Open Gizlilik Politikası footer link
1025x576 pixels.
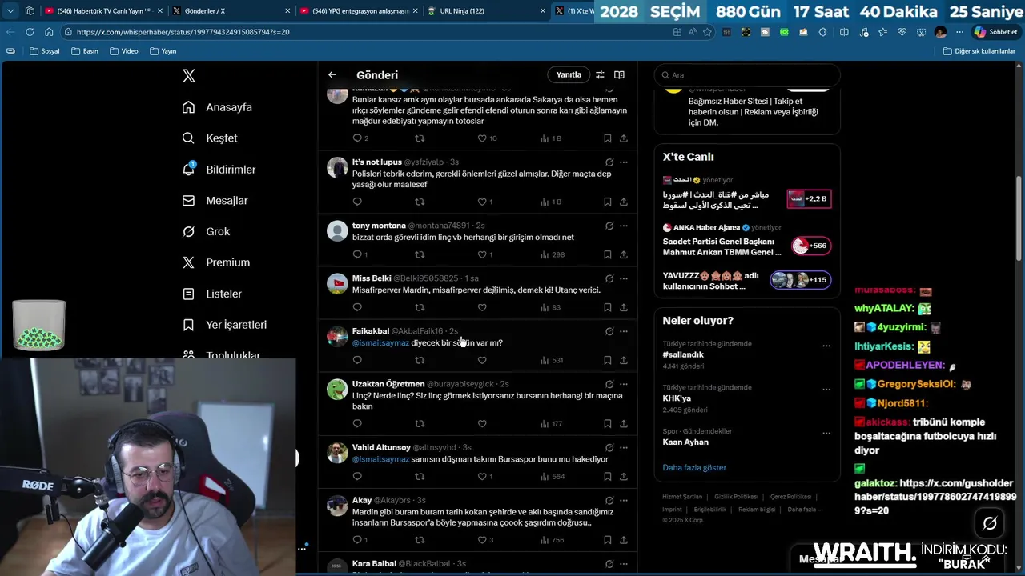click(736, 497)
